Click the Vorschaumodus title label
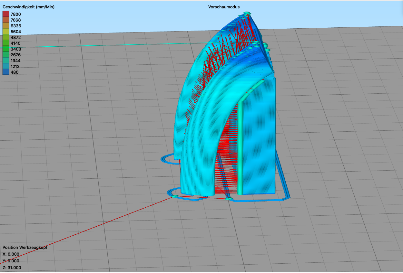403x273 pixels. point(224,7)
